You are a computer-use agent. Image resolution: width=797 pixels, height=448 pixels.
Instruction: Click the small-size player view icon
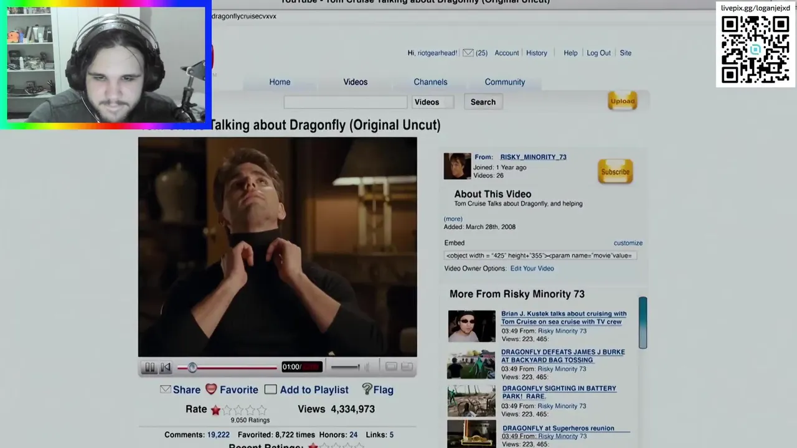[x=391, y=367]
